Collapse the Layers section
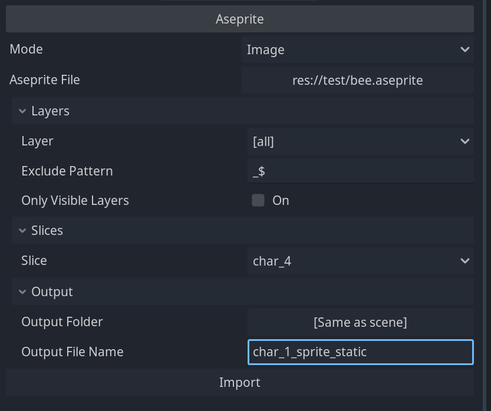The width and height of the screenshot is (491, 411). click(242, 111)
